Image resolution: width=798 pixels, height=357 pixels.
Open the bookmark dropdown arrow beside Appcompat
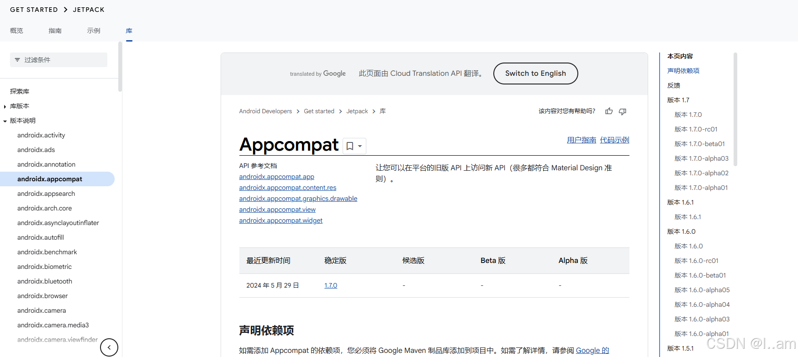pos(360,146)
